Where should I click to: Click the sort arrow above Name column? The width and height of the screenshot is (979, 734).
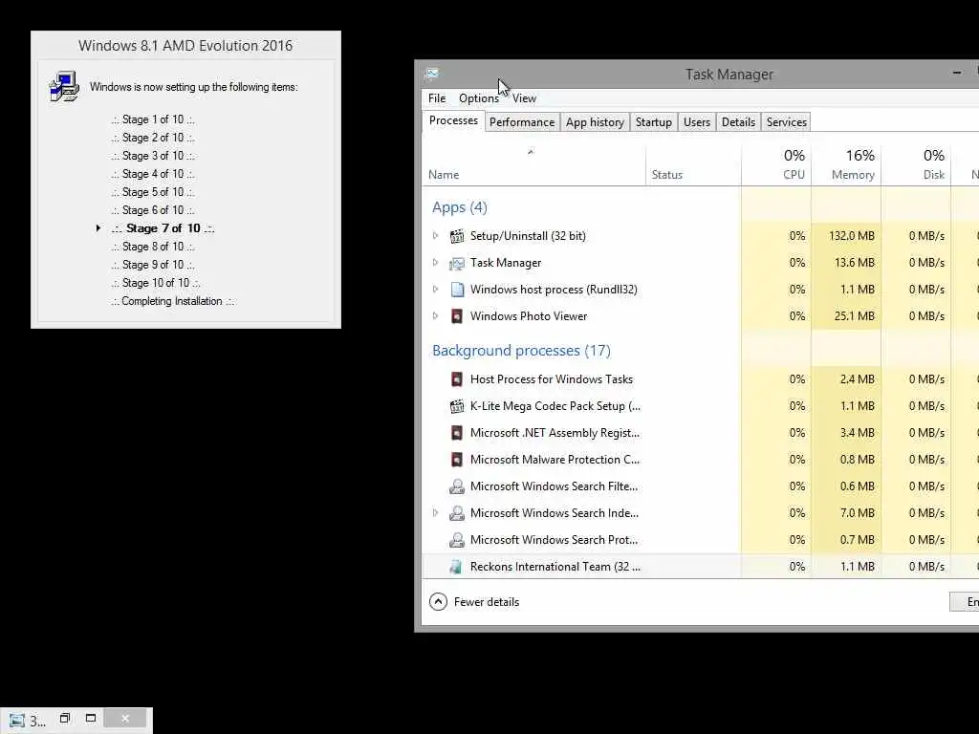click(531, 152)
